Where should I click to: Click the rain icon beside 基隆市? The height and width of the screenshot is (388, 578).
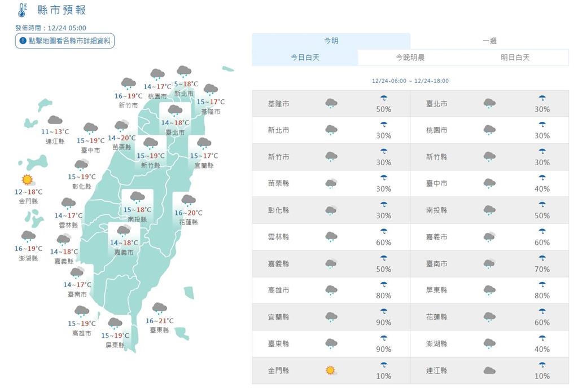click(x=330, y=103)
